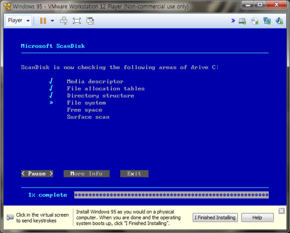Enter full screen mode icon
290x233 pixels.
pyautogui.click(x=77, y=21)
